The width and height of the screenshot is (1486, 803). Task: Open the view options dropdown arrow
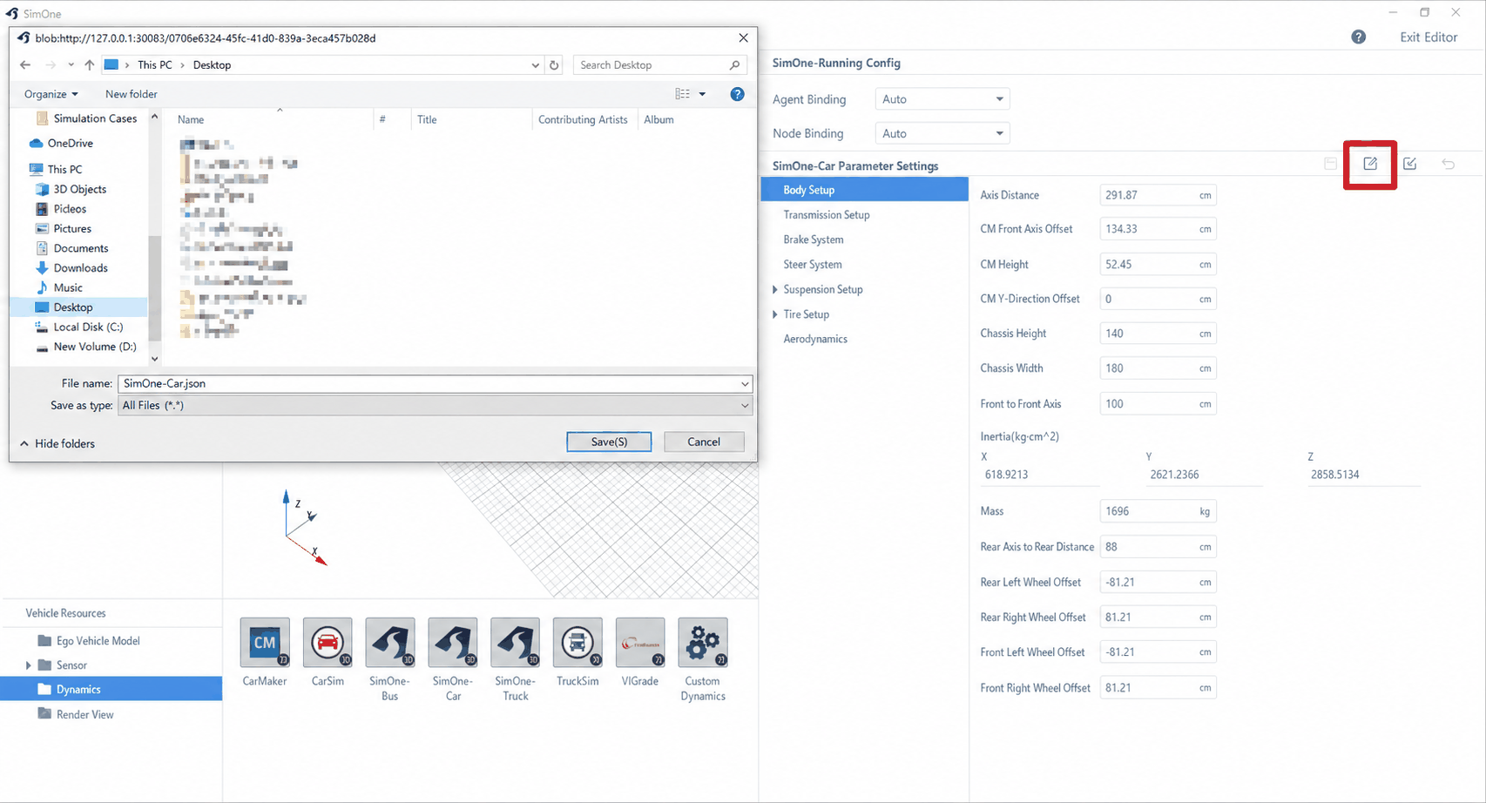pos(702,94)
